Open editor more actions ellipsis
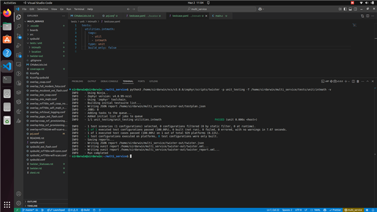This screenshot has height=212, width=377. [x=373, y=16]
